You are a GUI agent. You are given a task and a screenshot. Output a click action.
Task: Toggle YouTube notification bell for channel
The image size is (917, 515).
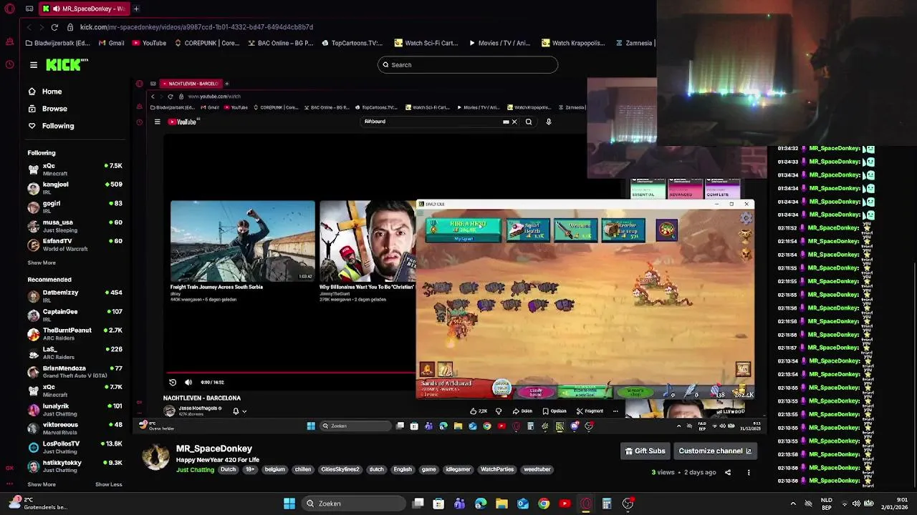[x=236, y=411]
